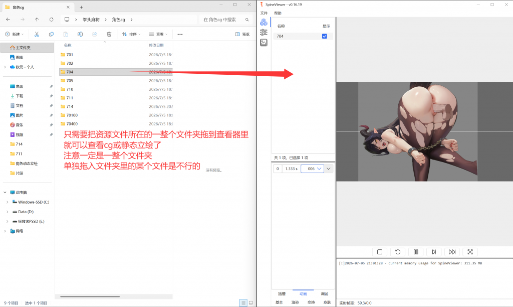The image size is (513, 307).
Task: Expand the track list chevron beside 006
Action: (x=329, y=169)
